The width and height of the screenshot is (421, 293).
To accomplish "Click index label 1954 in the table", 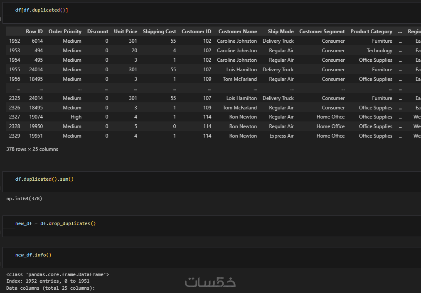I will [15, 60].
